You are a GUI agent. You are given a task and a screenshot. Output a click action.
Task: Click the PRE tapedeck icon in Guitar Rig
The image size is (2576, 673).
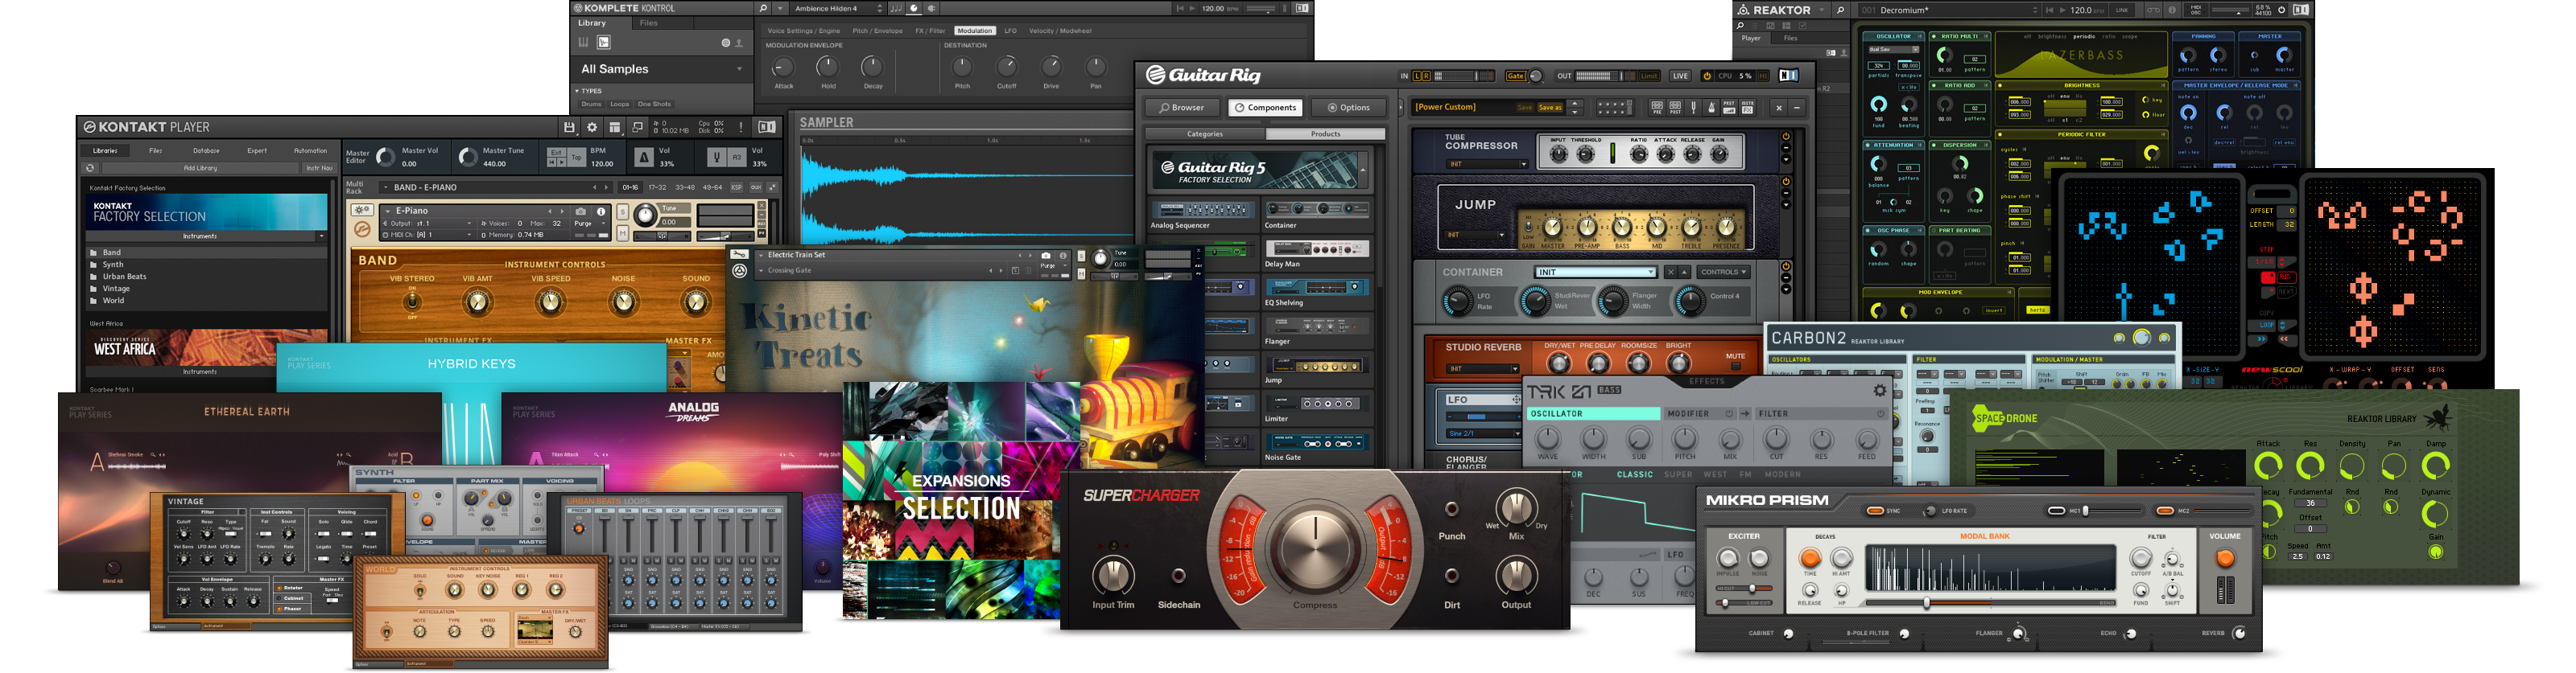(x=1657, y=107)
